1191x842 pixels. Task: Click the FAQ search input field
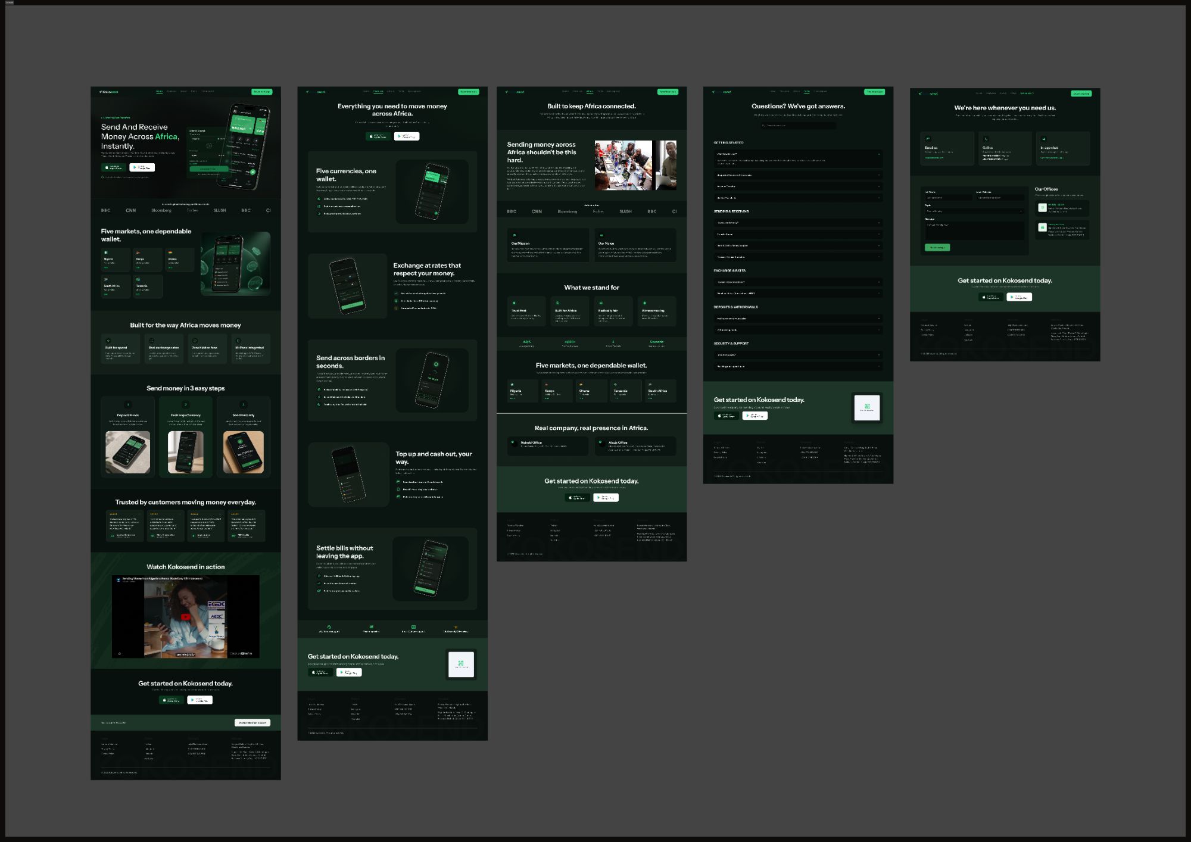click(798, 126)
